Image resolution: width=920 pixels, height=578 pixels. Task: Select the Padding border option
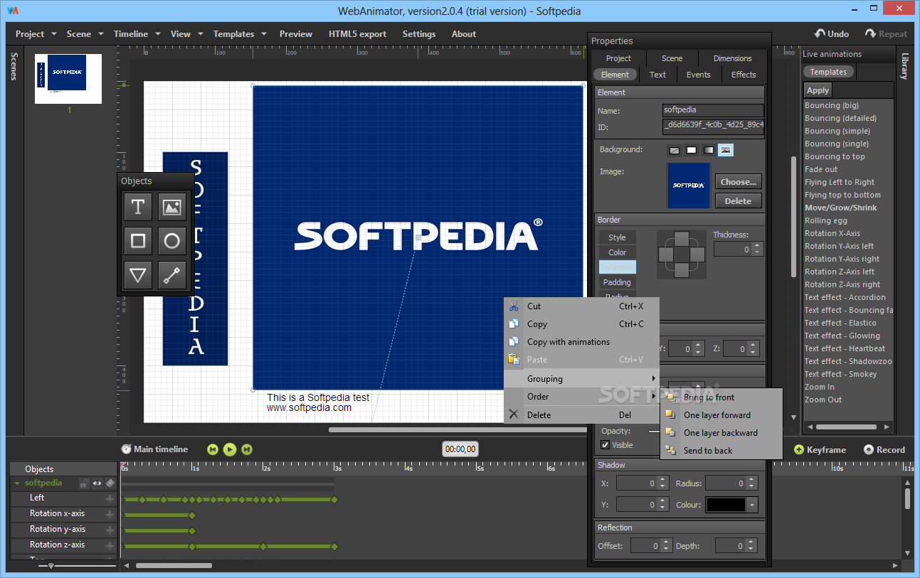coord(618,282)
